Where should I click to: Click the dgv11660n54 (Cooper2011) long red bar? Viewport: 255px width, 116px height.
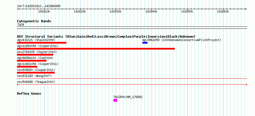click(96, 49)
